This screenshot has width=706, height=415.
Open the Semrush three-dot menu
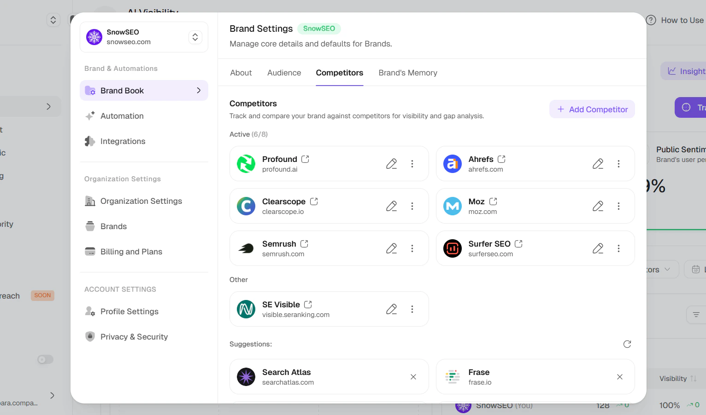click(412, 248)
